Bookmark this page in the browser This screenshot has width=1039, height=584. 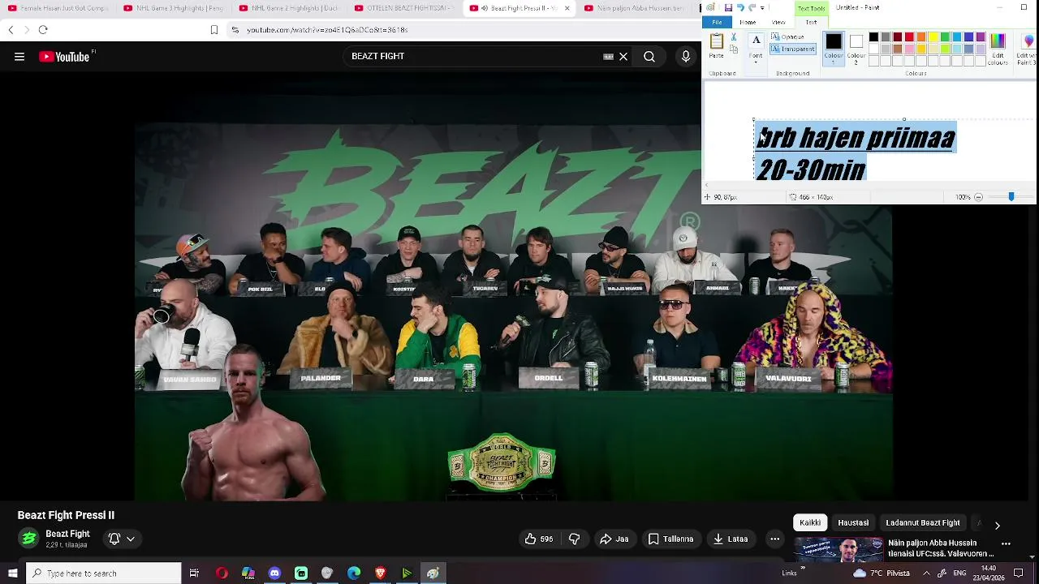coord(214,30)
